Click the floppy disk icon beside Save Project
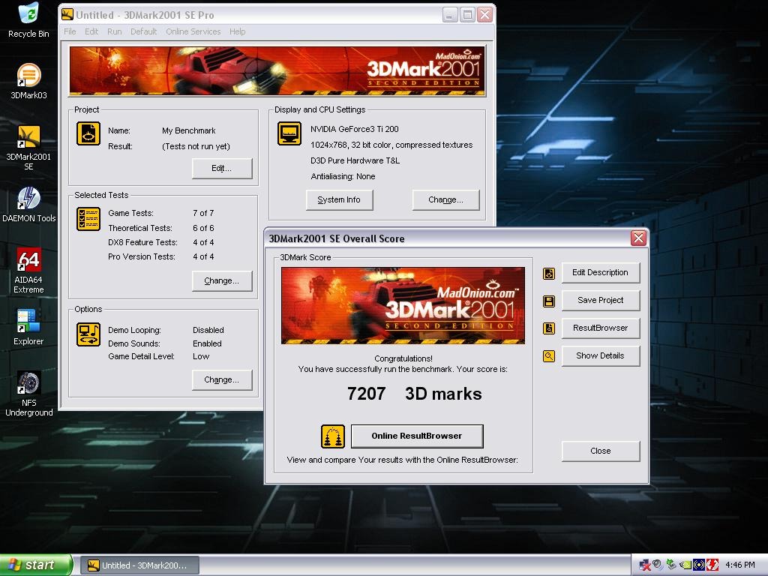The image size is (768, 576). click(549, 301)
